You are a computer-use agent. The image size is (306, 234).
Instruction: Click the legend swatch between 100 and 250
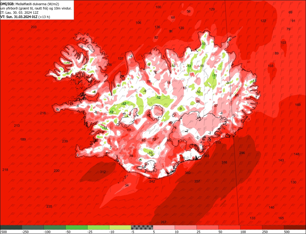pos(251,227)
